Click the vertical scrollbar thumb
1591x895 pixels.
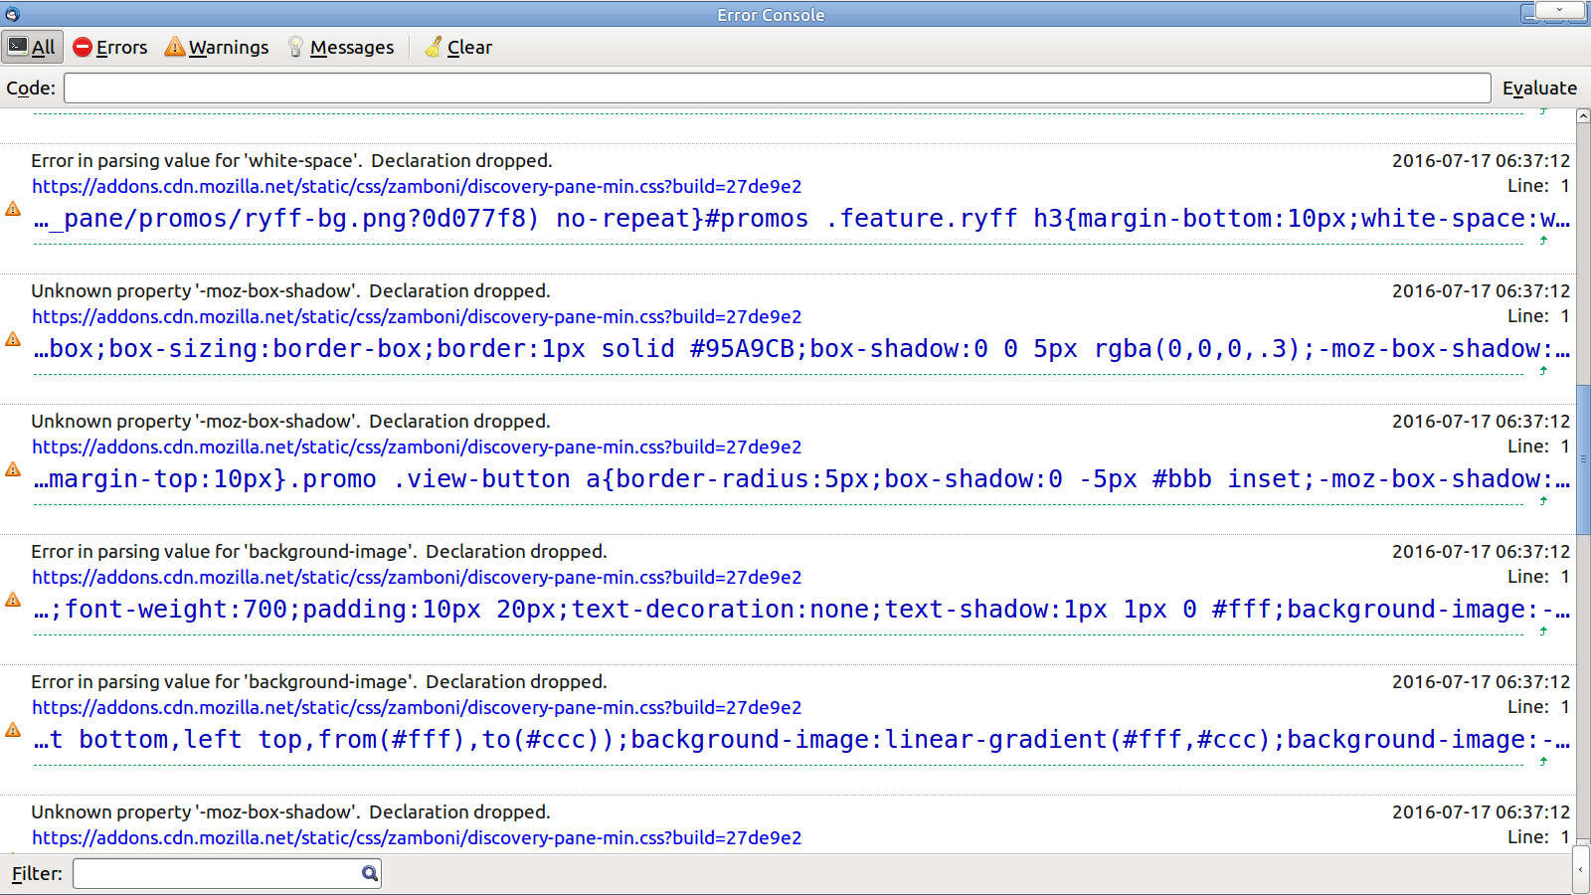(x=1583, y=458)
